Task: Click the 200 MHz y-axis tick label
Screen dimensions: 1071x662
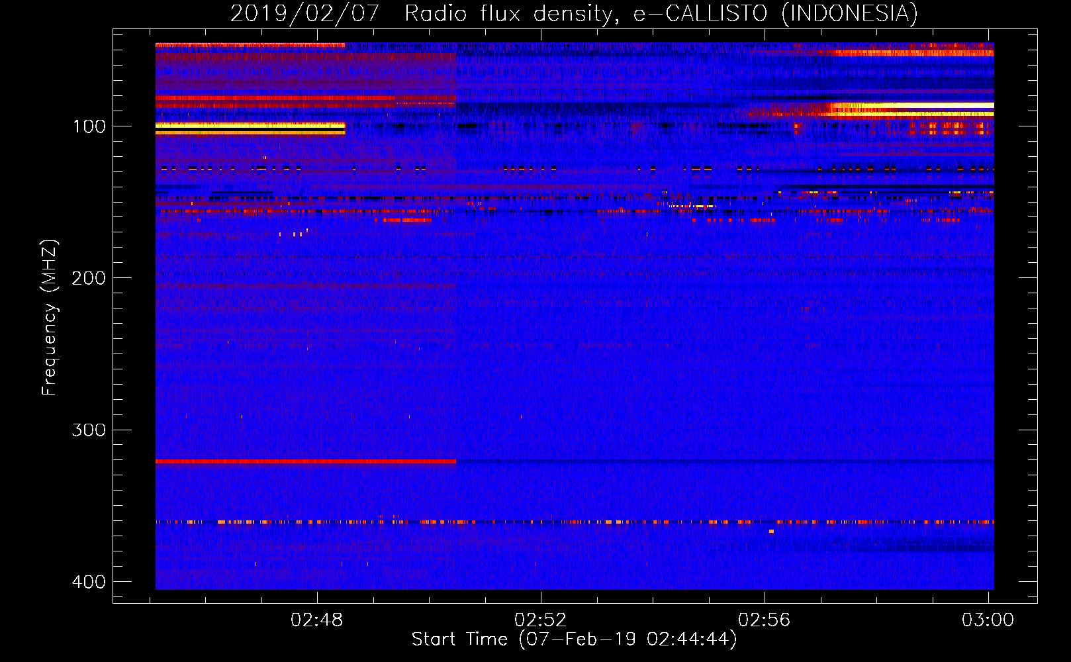Action: [x=89, y=278]
